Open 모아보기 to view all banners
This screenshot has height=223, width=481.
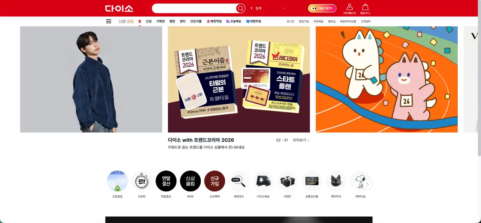pos(301,140)
